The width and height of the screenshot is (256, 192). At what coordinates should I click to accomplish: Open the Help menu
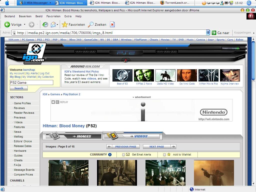coord(78,16)
